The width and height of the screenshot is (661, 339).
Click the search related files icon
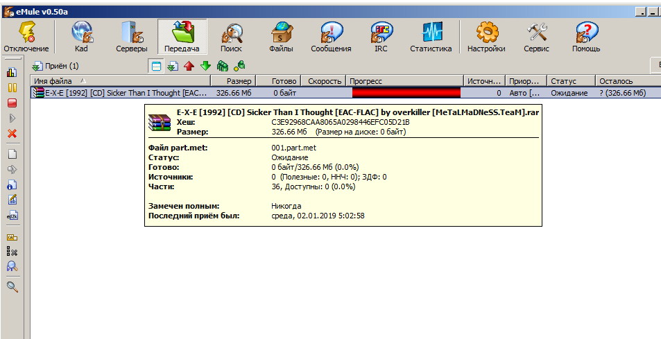click(x=12, y=266)
